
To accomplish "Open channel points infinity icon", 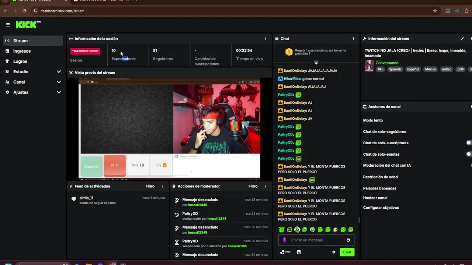I will pos(285,252).
